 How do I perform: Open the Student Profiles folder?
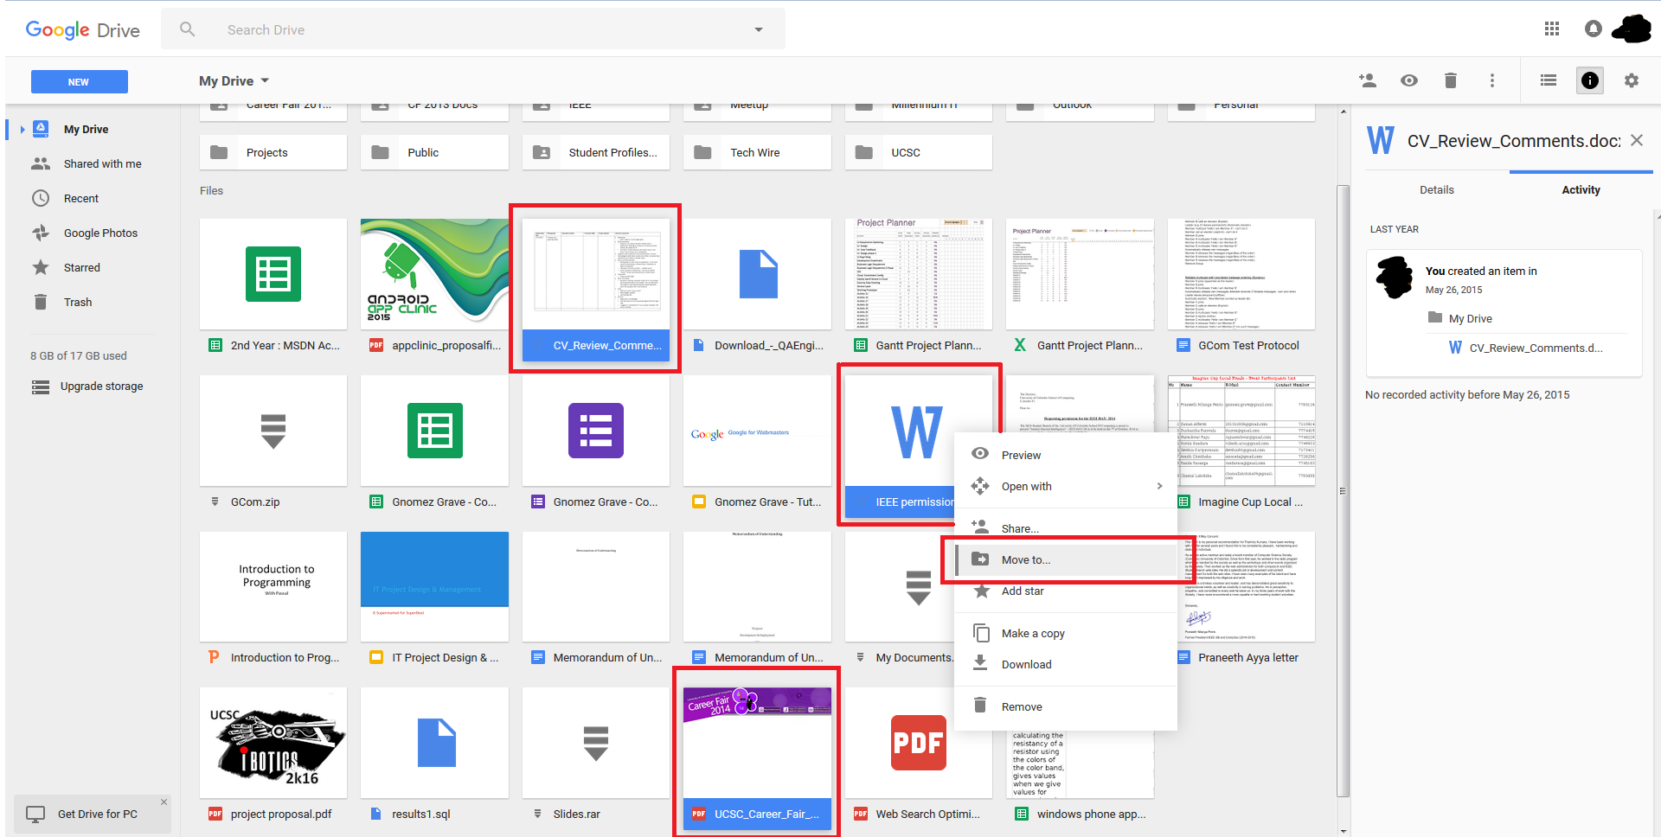pyautogui.click(x=596, y=152)
